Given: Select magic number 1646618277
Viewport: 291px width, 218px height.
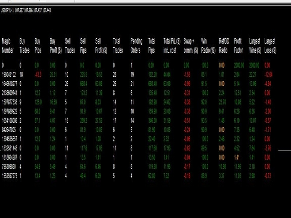Looking at the screenshot, I should point(10,84).
